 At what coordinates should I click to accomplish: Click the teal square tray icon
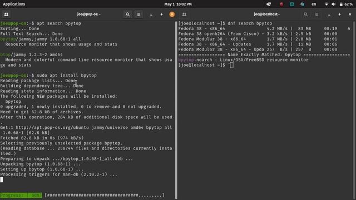coord(291,4)
